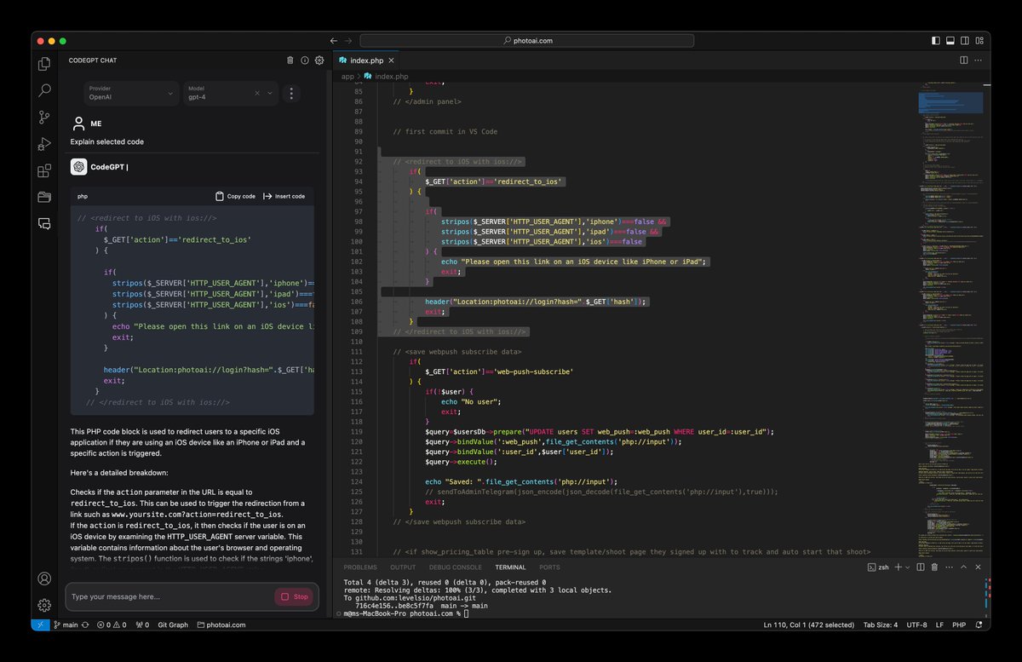Open the Source Control view
This screenshot has height=662, width=1022.
point(44,118)
